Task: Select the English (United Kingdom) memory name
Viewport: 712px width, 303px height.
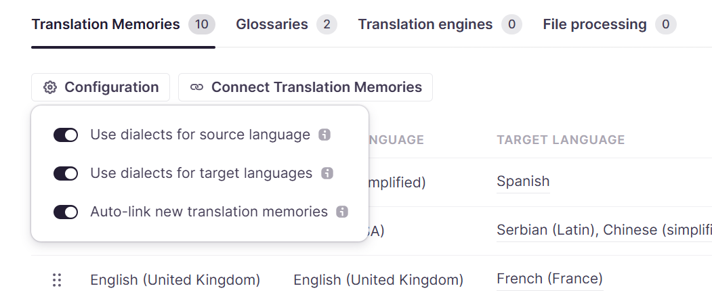Action: (x=175, y=280)
